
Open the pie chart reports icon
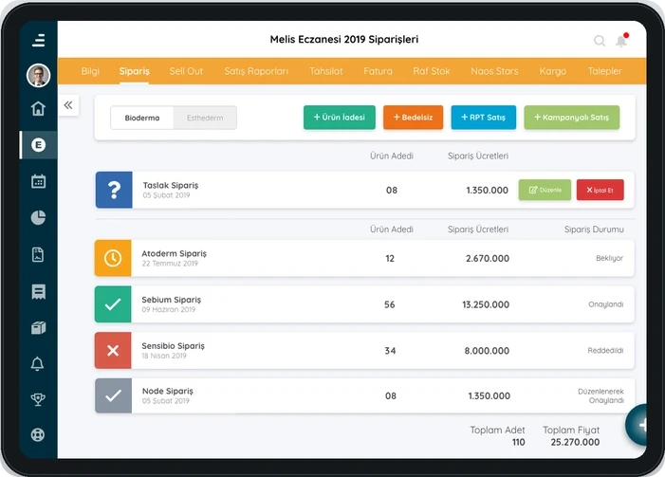(38, 217)
